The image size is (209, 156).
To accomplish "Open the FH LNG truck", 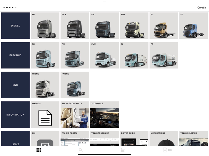I will [45, 85].
